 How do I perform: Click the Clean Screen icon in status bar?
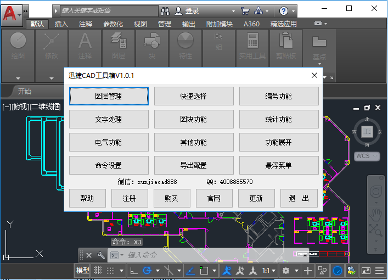[x=365, y=271]
